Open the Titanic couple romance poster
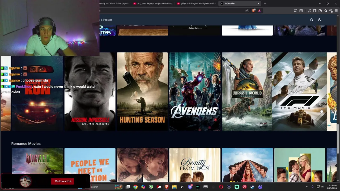Viewport: 340px width, 191px height. pos(142,165)
